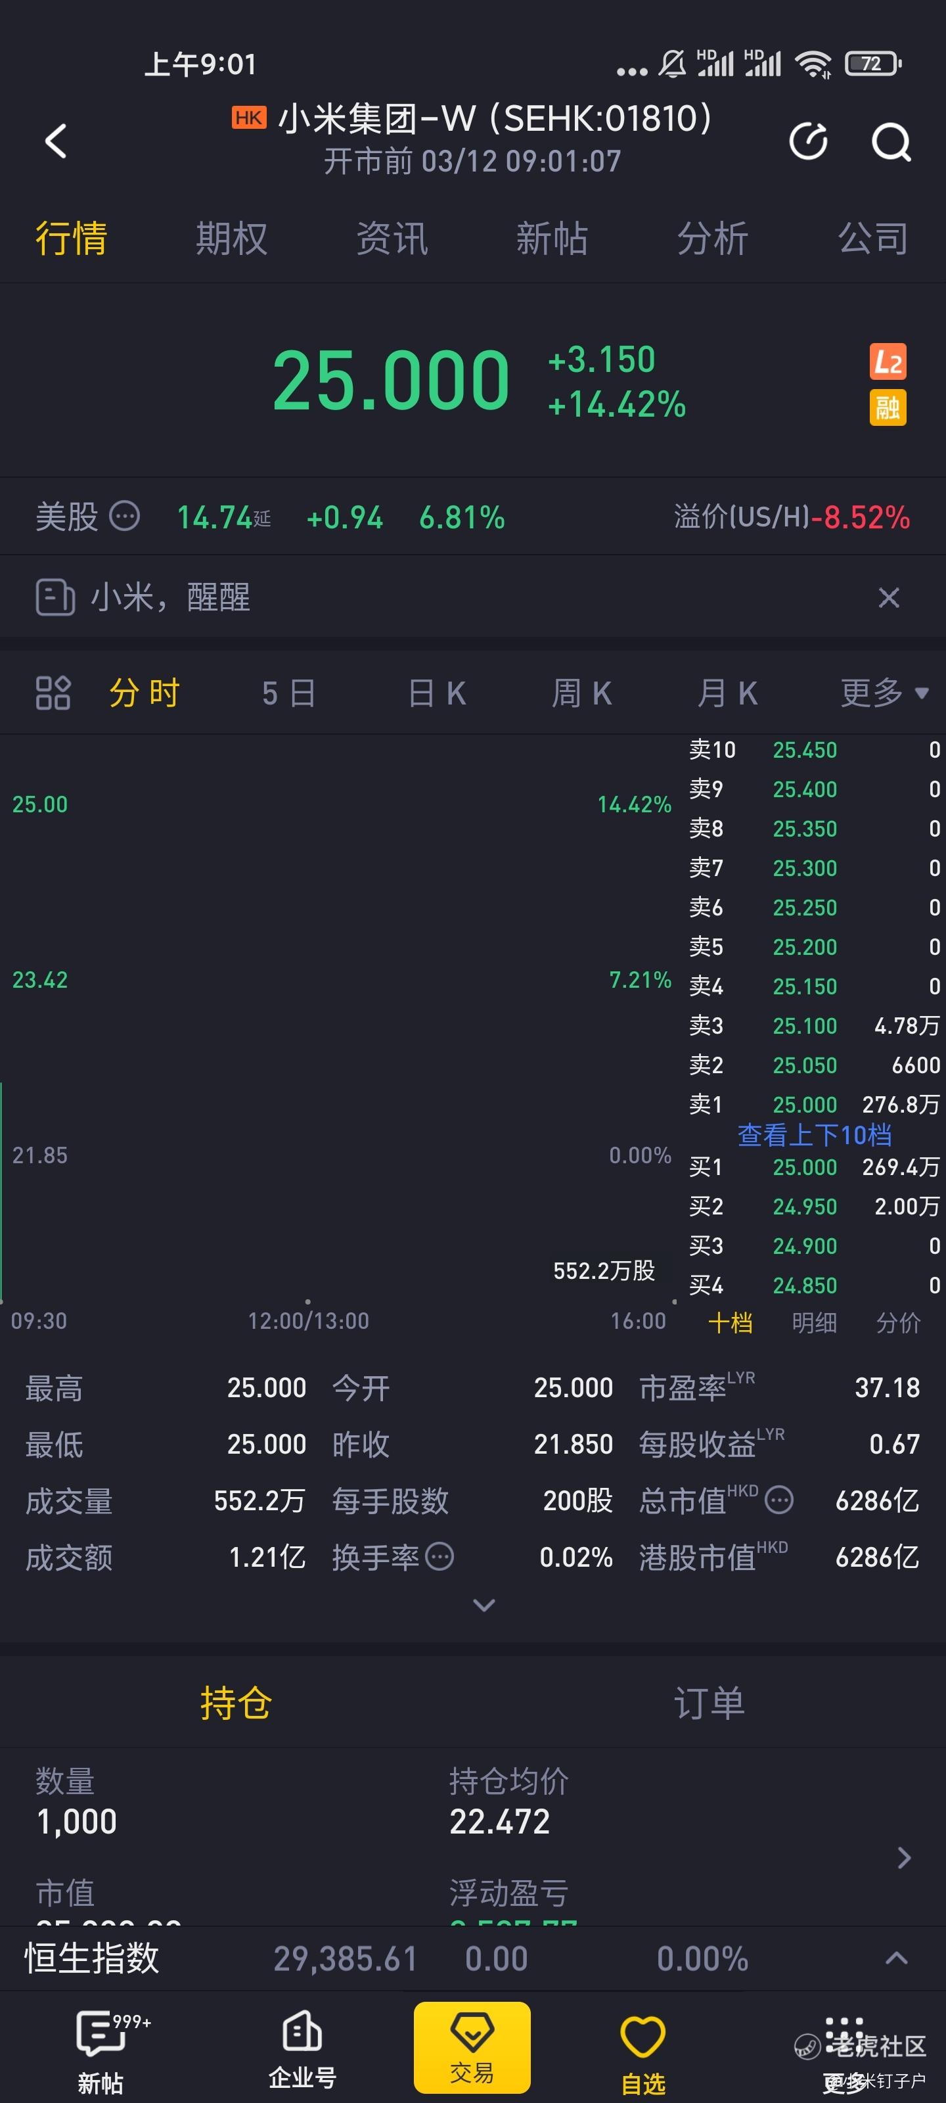Open the note icon beside 小米,醒醒

[x=55, y=597]
